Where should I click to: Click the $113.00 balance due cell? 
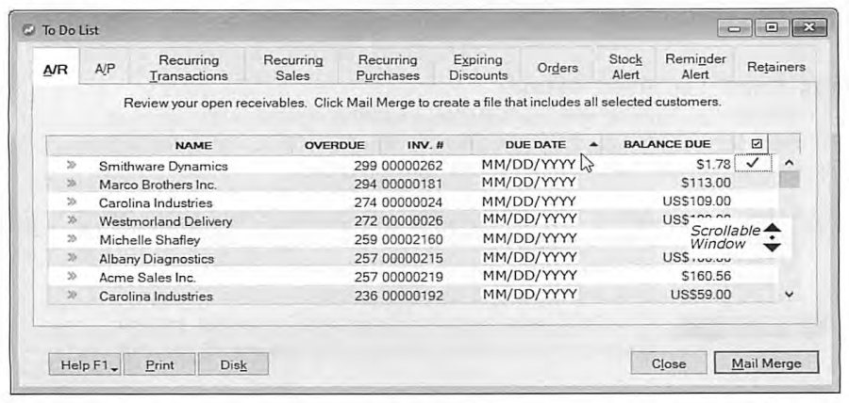(x=706, y=183)
